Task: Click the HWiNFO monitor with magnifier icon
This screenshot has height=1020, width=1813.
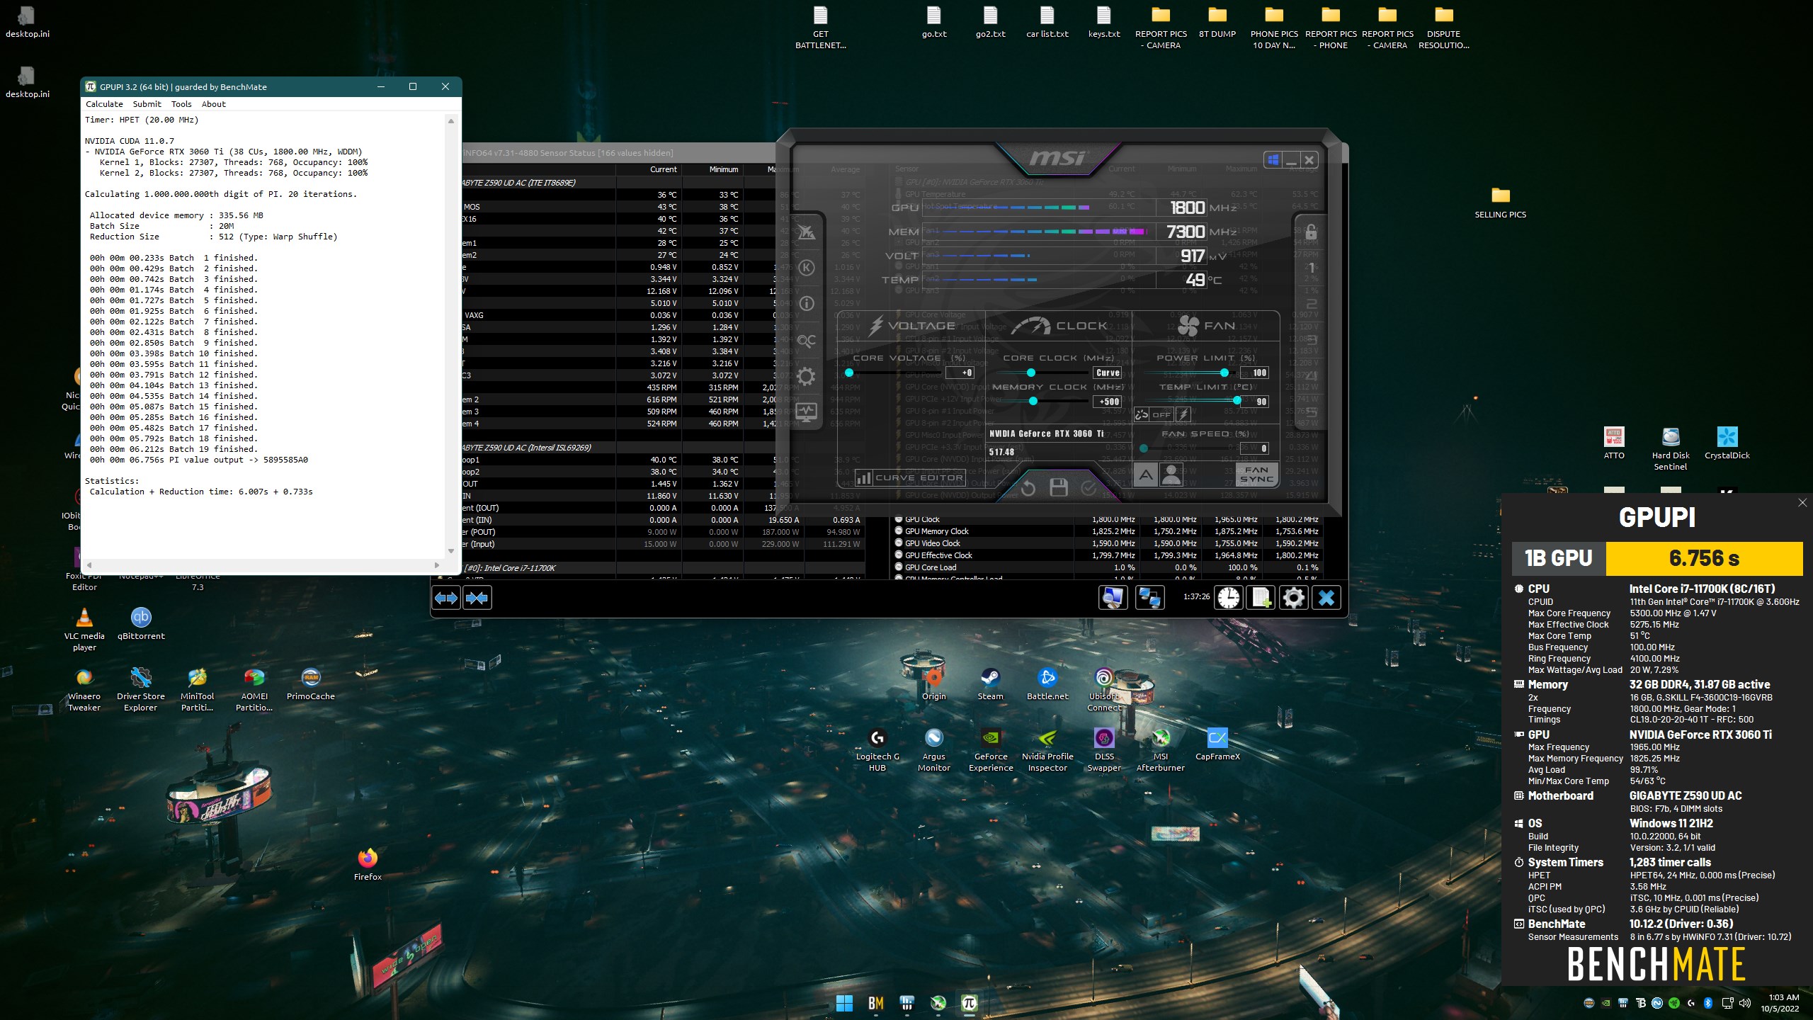Action: pos(1113,598)
